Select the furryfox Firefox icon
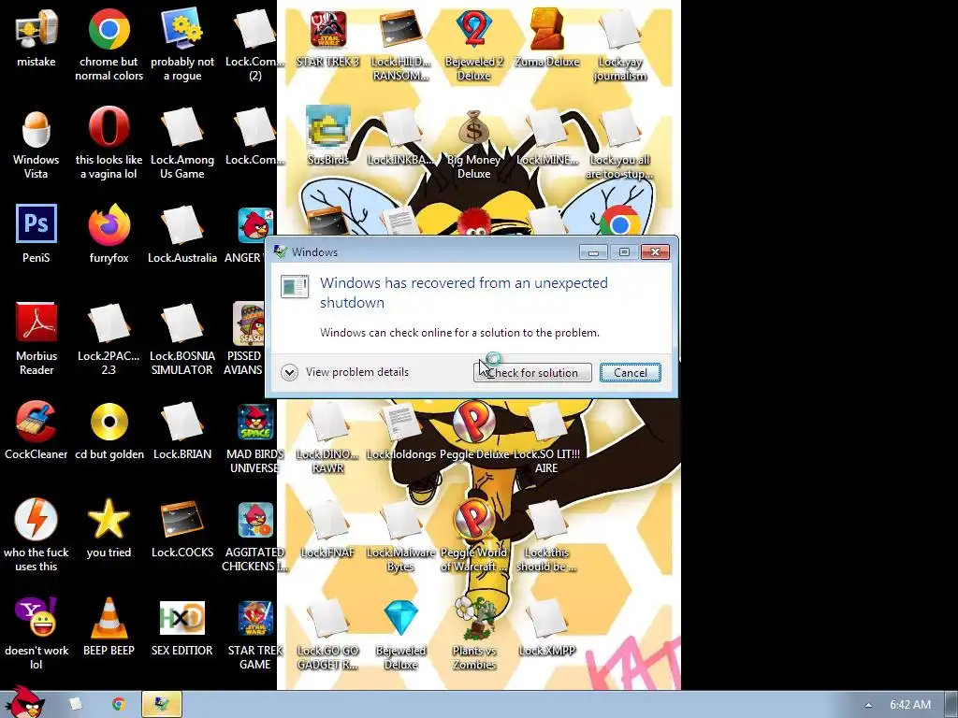Screen dimensions: 958x718 pos(109,225)
